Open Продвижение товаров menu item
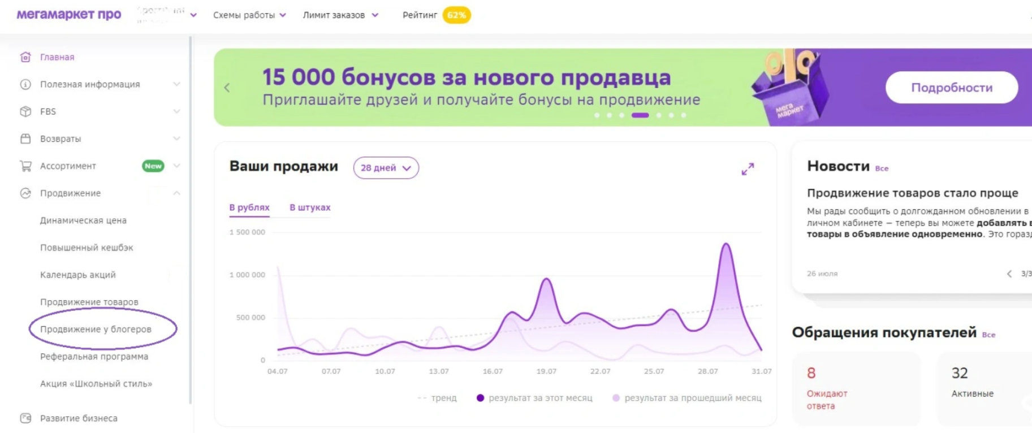1032x433 pixels. (89, 302)
